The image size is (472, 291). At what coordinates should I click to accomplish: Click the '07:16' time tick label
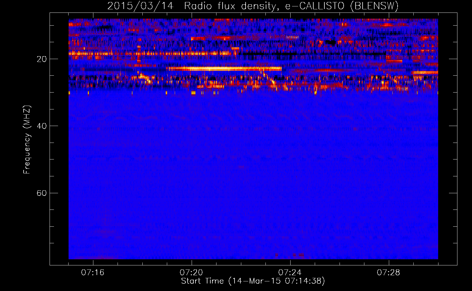point(93,273)
